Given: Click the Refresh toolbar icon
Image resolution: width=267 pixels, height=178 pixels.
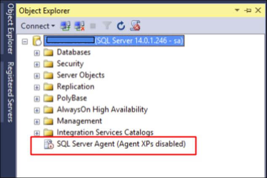Looking at the screenshot, I should (121, 26).
